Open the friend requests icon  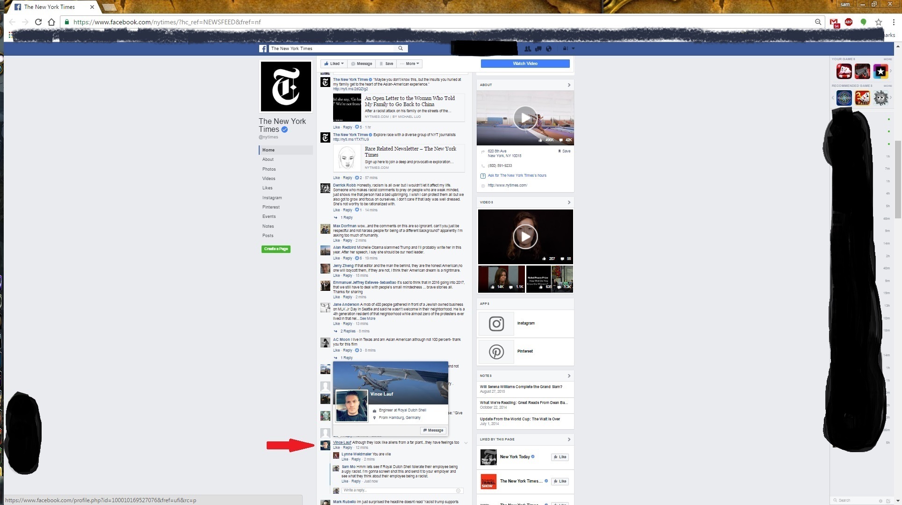click(528, 49)
